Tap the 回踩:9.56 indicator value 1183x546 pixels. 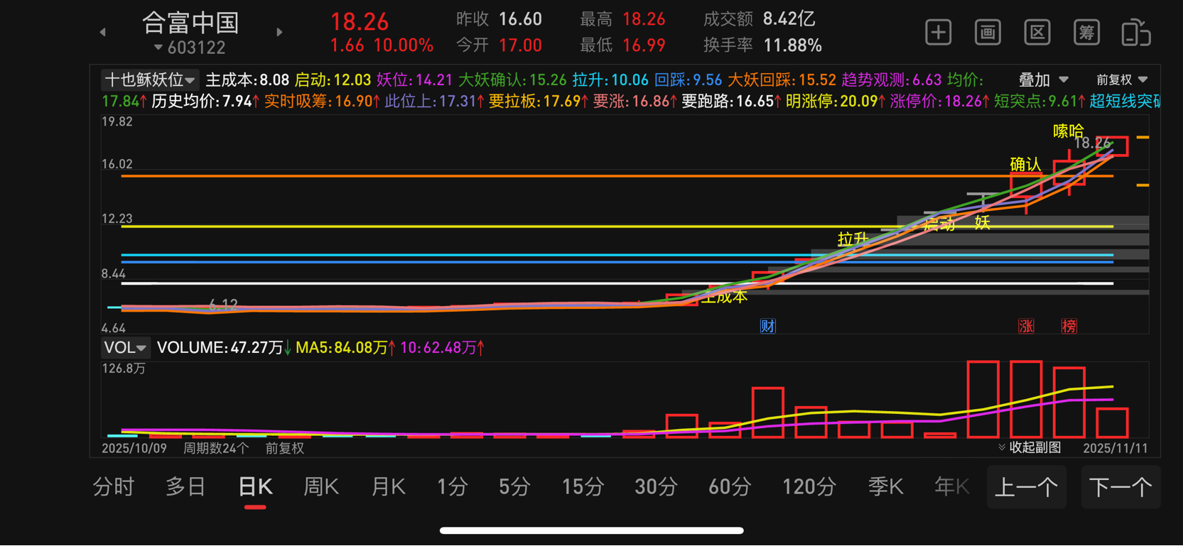688,80
